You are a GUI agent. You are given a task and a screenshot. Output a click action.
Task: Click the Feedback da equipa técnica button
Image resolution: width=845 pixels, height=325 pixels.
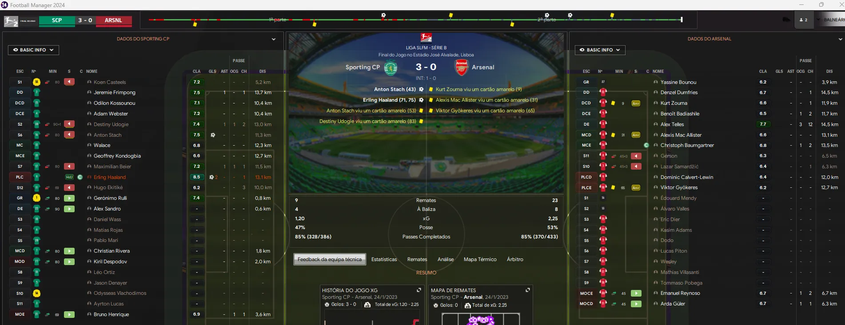pos(330,259)
